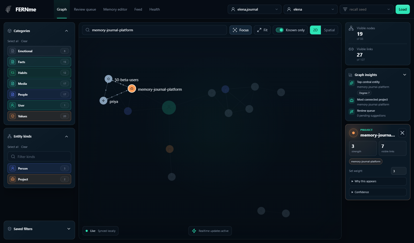Click the Fit button
The image size is (414, 243).
coord(262,30)
